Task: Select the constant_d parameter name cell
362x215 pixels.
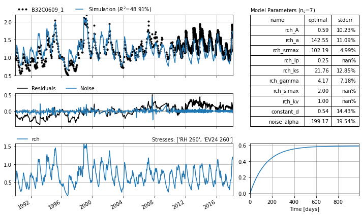Action: (x=278, y=111)
